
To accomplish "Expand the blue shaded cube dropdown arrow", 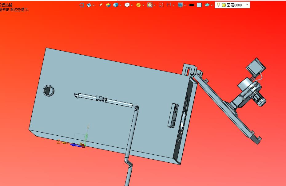I will pos(120,5).
